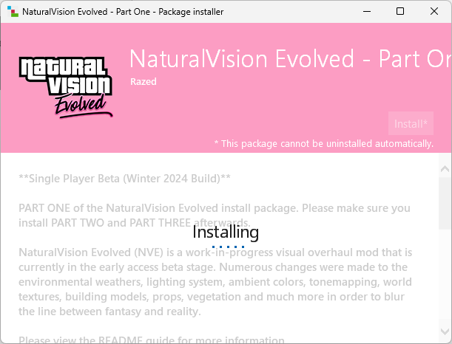Maximize the Package installer window
Screen dimensions: 452x344
point(400,12)
